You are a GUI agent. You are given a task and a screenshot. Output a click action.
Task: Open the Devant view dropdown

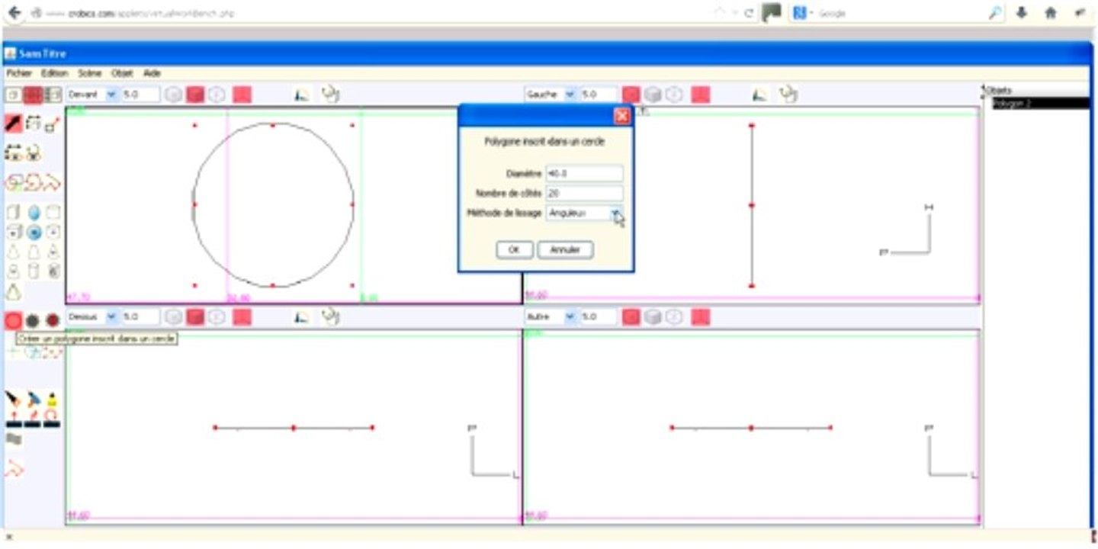(111, 95)
